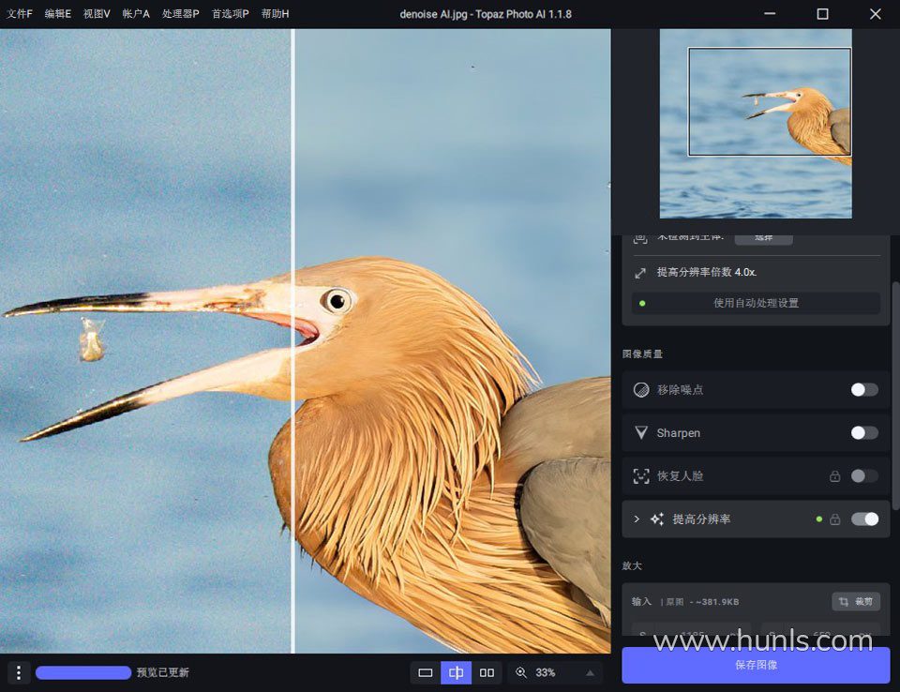Click the 预览已更新 status text
This screenshot has width=900, height=692.
[x=163, y=672]
